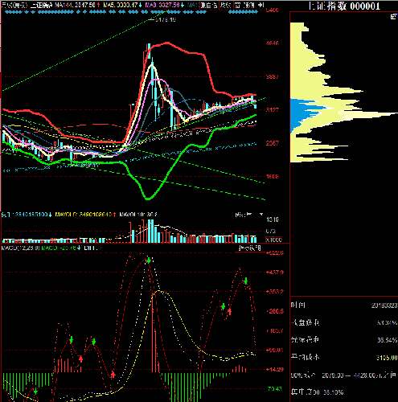Click the green arrow at bottom-left MACD

[x=35, y=392]
